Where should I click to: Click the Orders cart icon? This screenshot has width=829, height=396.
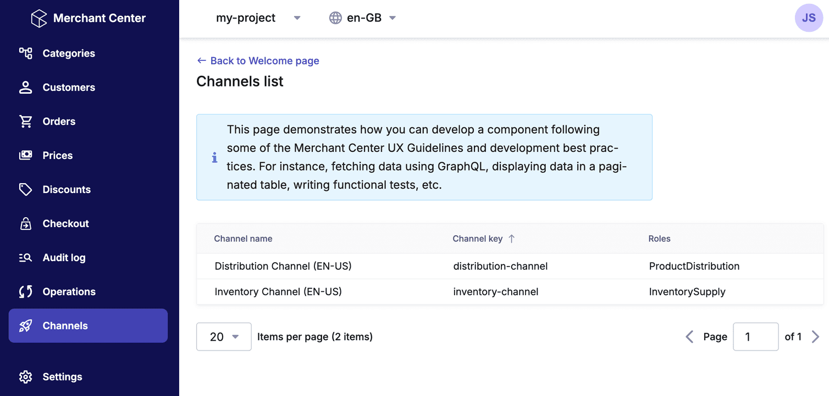pyautogui.click(x=25, y=121)
